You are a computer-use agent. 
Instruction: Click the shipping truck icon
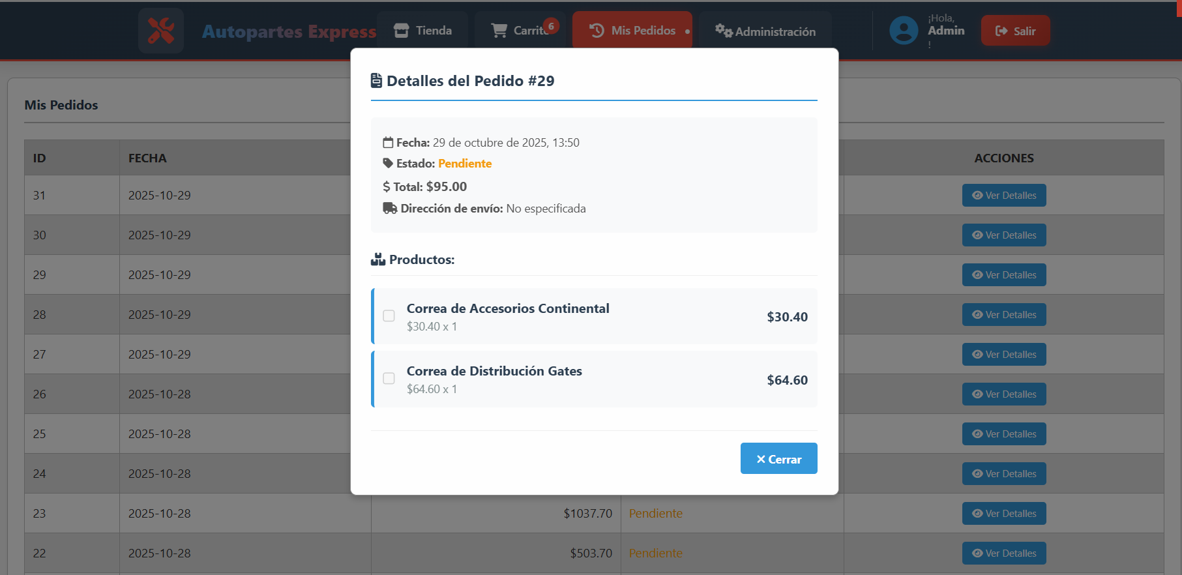390,209
